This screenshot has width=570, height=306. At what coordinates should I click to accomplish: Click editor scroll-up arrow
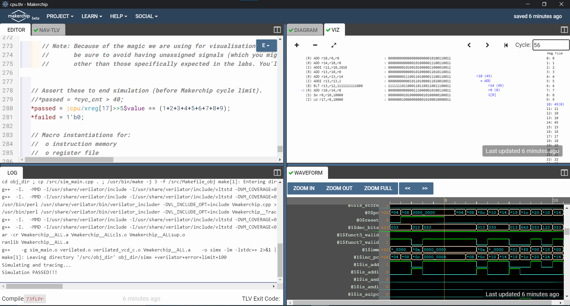pyautogui.click(x=280, y=39)
